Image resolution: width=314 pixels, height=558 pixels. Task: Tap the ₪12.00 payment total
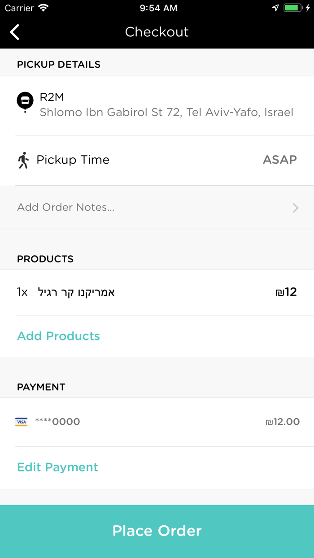(283, 422)
